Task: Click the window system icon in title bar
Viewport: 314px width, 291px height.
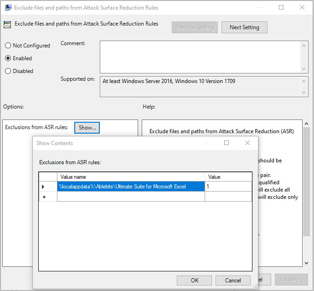Action: point(8,8)
